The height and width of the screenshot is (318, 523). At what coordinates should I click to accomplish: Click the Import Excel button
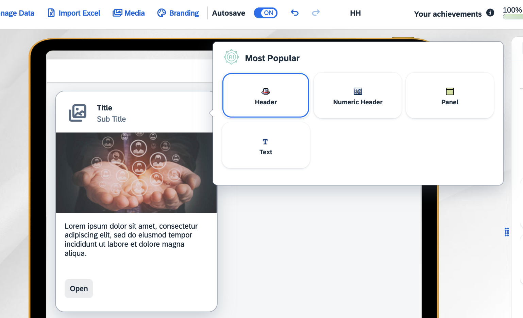[74, 13]
